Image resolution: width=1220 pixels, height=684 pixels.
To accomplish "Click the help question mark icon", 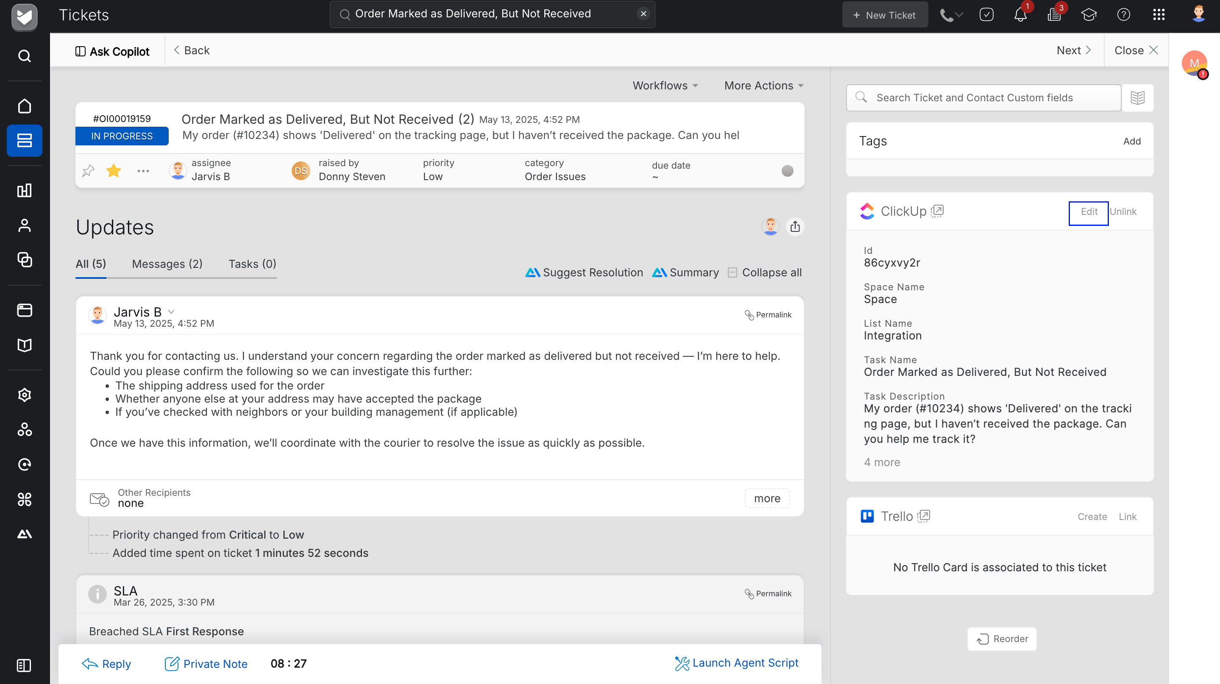I will 1123,15.
